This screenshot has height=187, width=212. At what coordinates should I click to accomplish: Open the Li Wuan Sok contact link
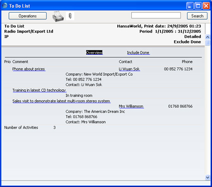pyautogui.click(x=129, y=69)
